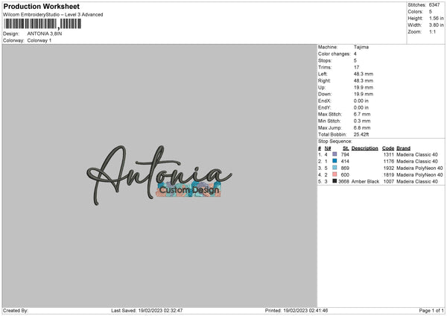The width and height of the screenshot is (447, 316).
Task: Click the Custom Design watermark patch
Action: [x=188, y=189]
